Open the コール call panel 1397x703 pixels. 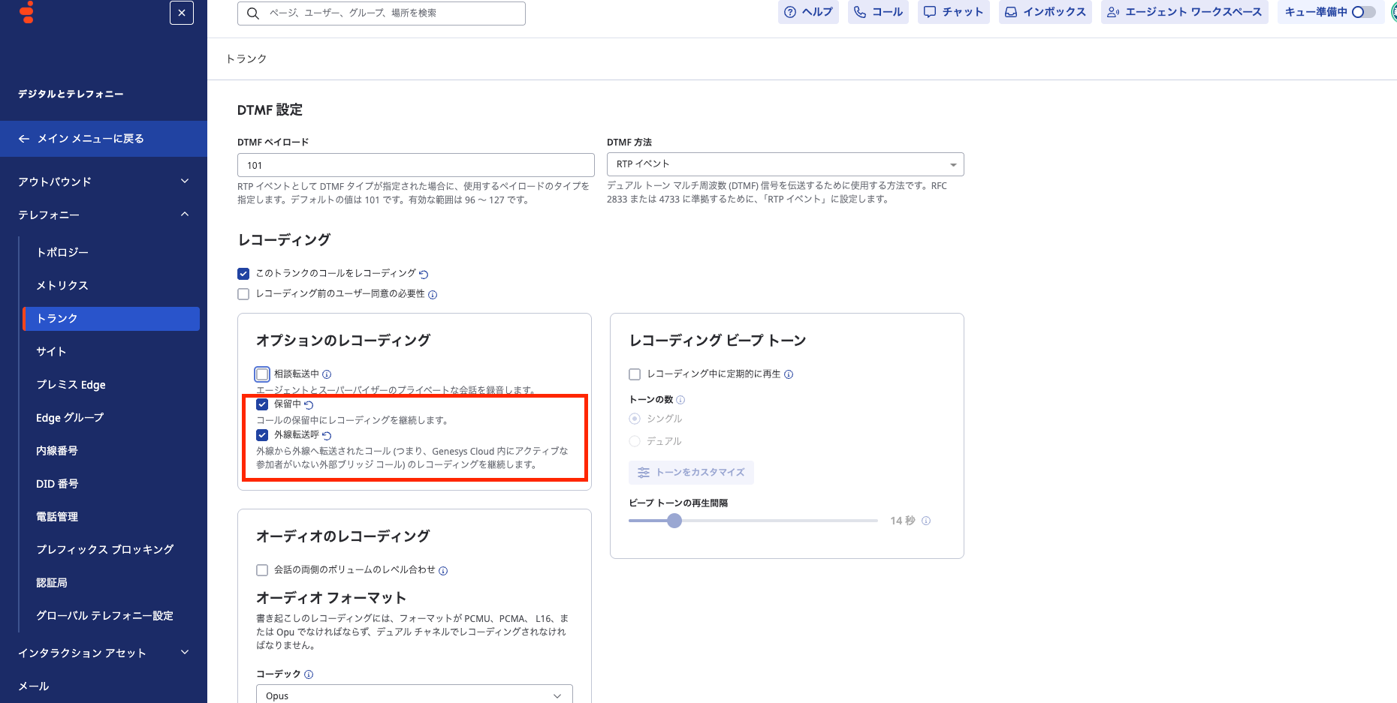[878, 12]
